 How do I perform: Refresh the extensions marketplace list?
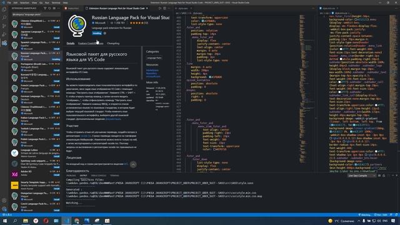point(49,8)
